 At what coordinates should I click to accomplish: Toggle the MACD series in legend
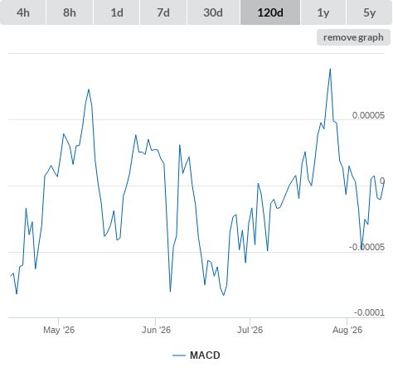(x=205, y=355)
